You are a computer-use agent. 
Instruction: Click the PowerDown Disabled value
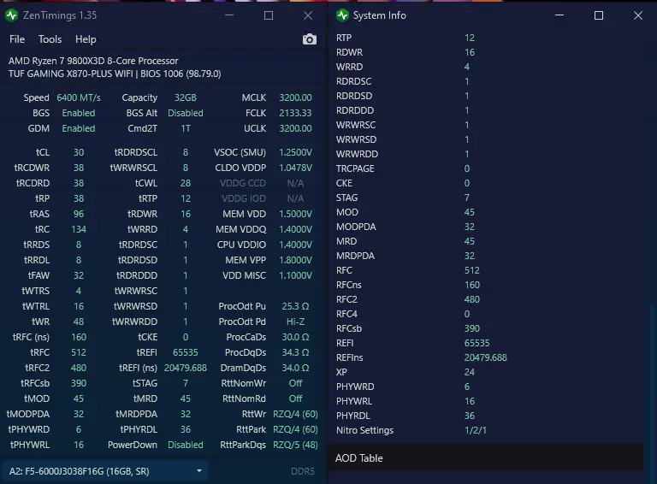pos(185,445)
